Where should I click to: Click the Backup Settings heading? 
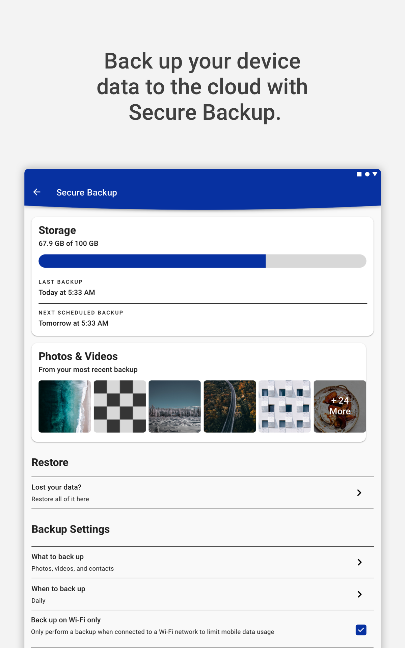tap(71, 529)
